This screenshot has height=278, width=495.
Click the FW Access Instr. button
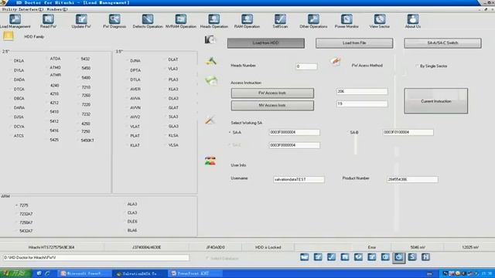pyautogui.click(x=272, y=93)
